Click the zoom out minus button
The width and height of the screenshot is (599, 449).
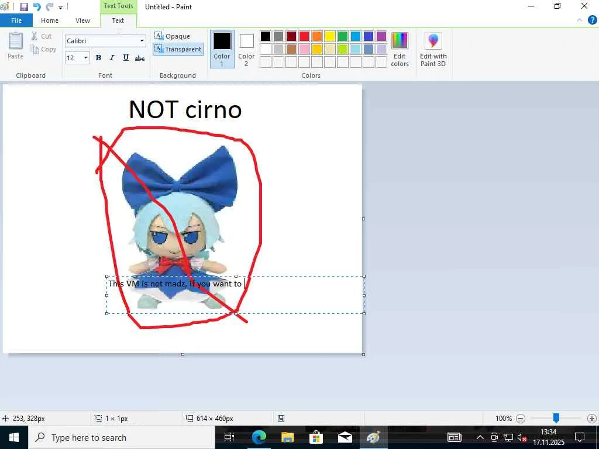(520, 419)
